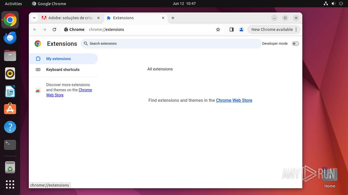Launch Terminal from the dock
Viewport: 348px width, 195px height.
click(x=10, y=145)
